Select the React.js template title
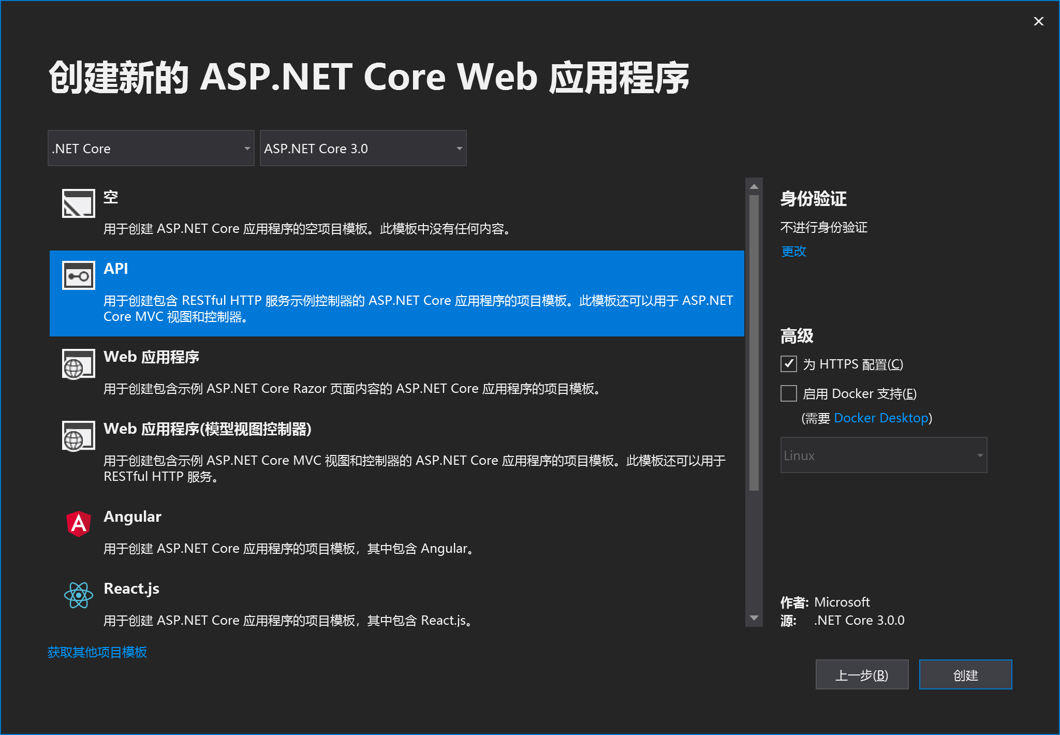1060x735 pixels. [x=131, y=589]
